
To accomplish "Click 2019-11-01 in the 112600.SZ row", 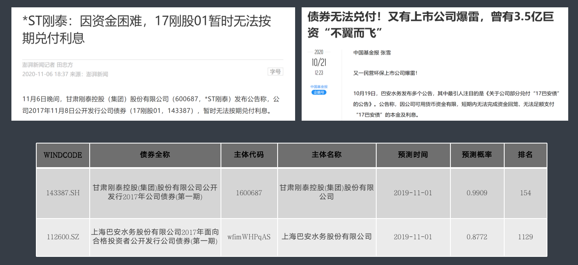I will pos(413,237).
